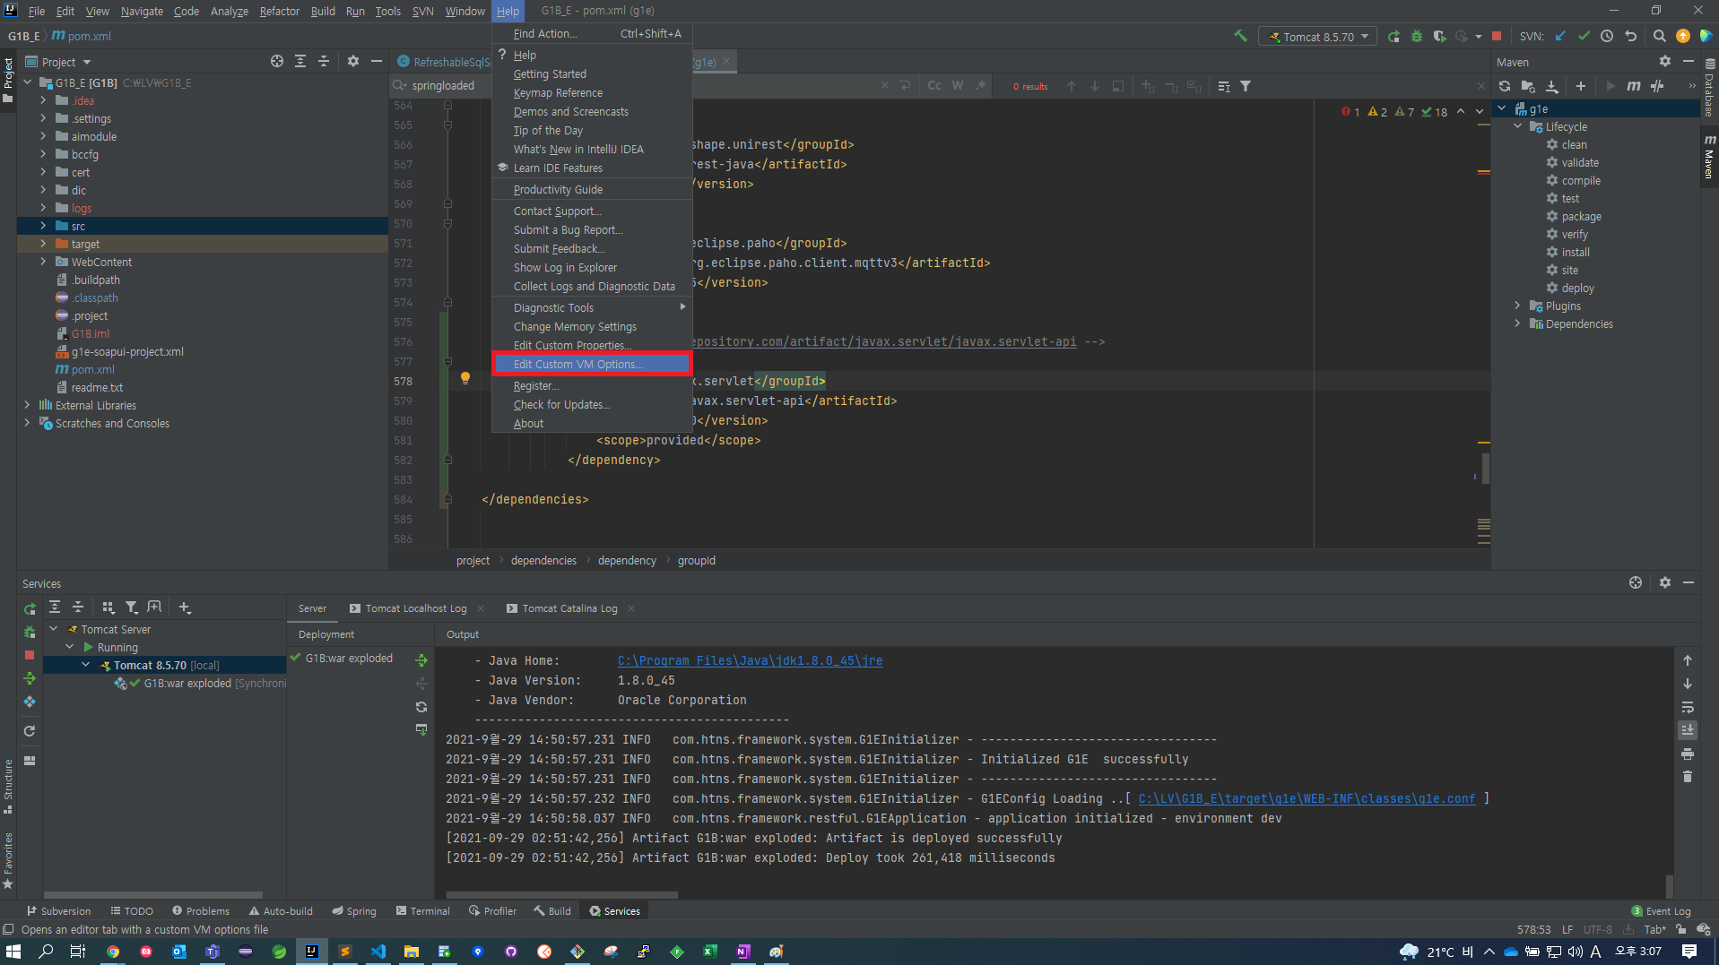Select opened file in Project panel
Screen dimensions: 1719x965
[277, 62]
